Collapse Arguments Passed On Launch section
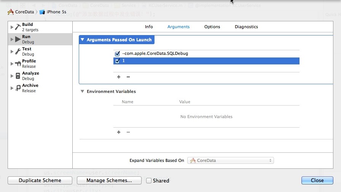The width and height of the screenshot is (341, 192). (82, 40)
